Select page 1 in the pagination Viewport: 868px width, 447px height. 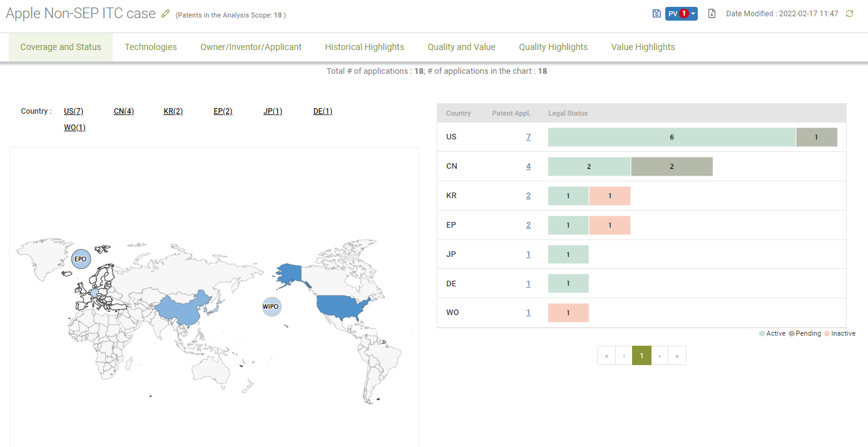(641, 356)
